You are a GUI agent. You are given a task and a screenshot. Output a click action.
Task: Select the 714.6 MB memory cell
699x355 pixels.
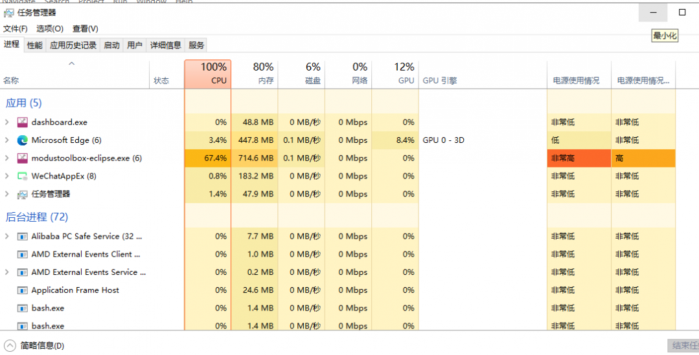coord(255,158)
